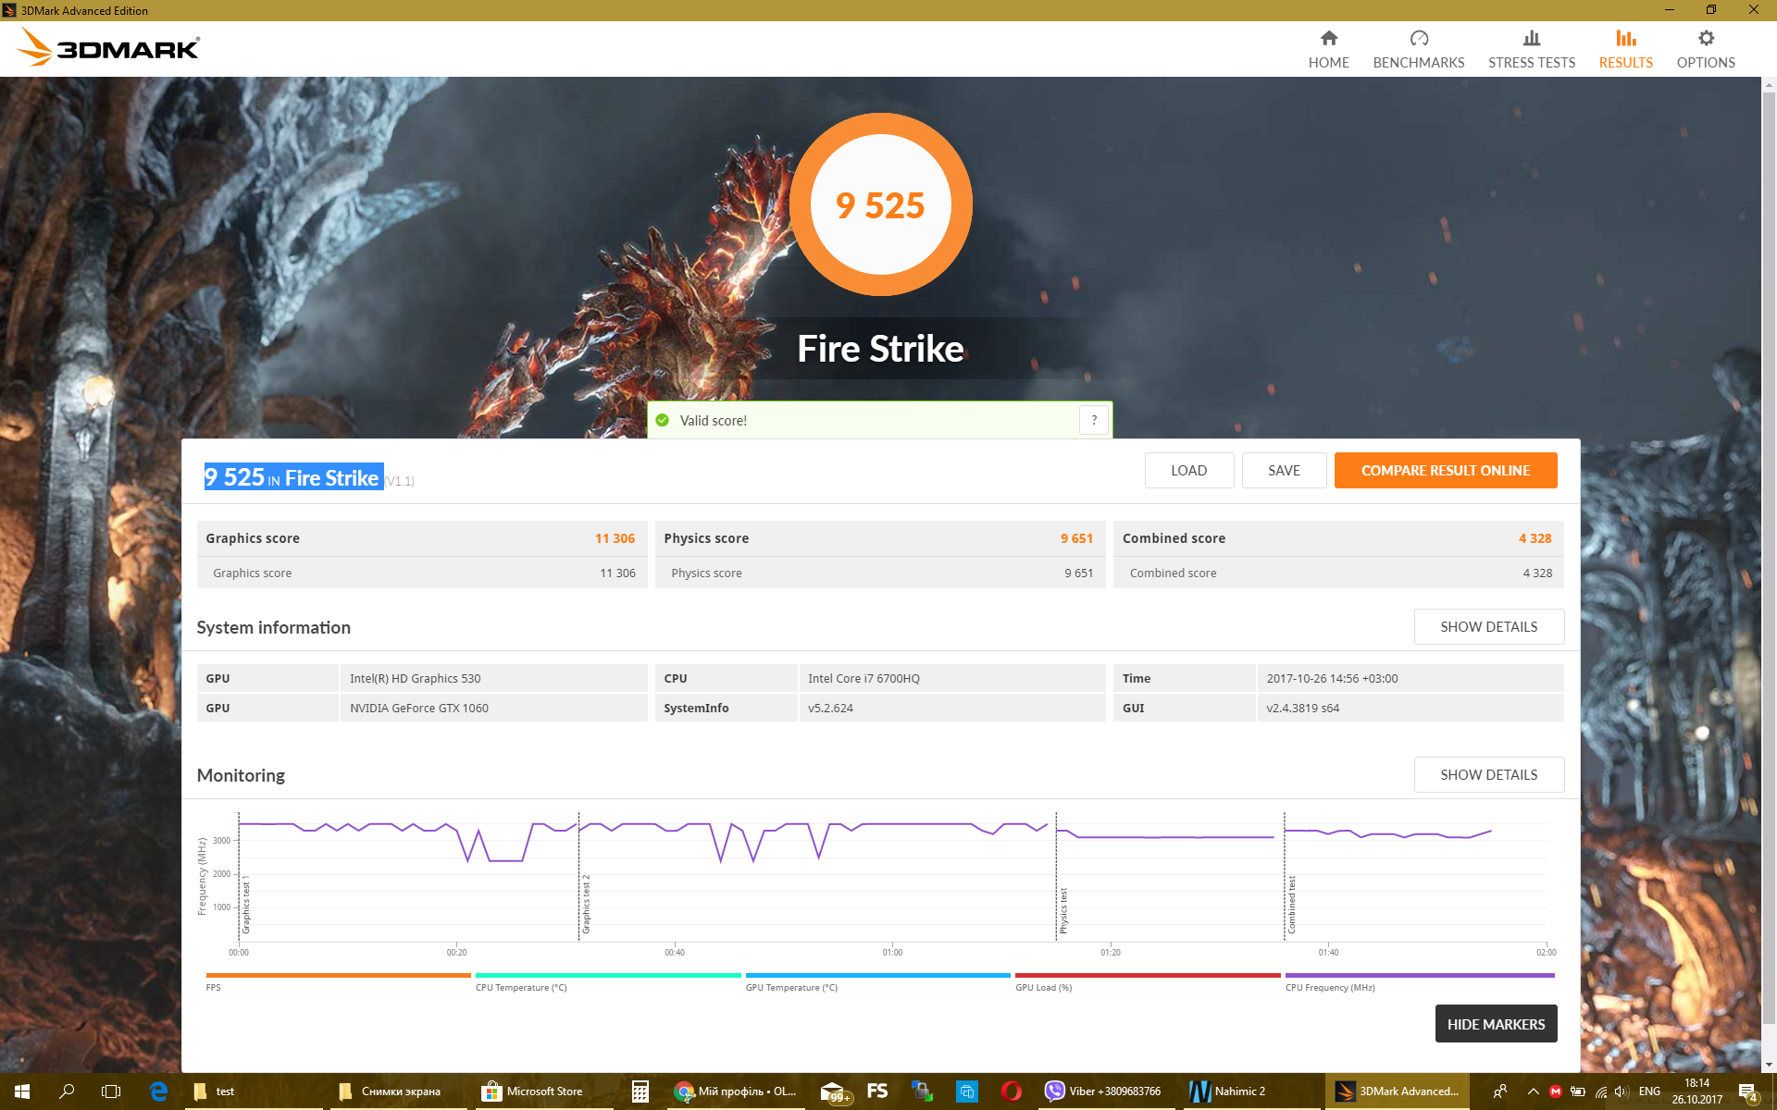Toggle the GPU Temperature legend bar
This screenshot has height=1110, width=1777.
(877, 975)
